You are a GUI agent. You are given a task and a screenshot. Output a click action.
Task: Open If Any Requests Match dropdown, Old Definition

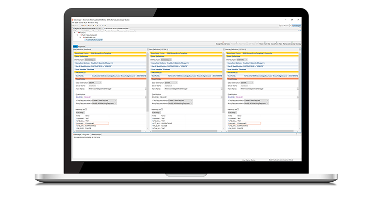pos(104,103)
